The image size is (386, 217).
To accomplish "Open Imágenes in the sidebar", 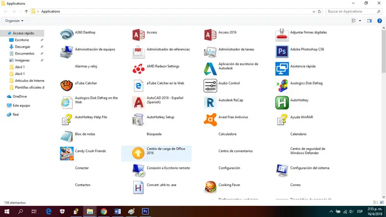I will click(22, 60).
